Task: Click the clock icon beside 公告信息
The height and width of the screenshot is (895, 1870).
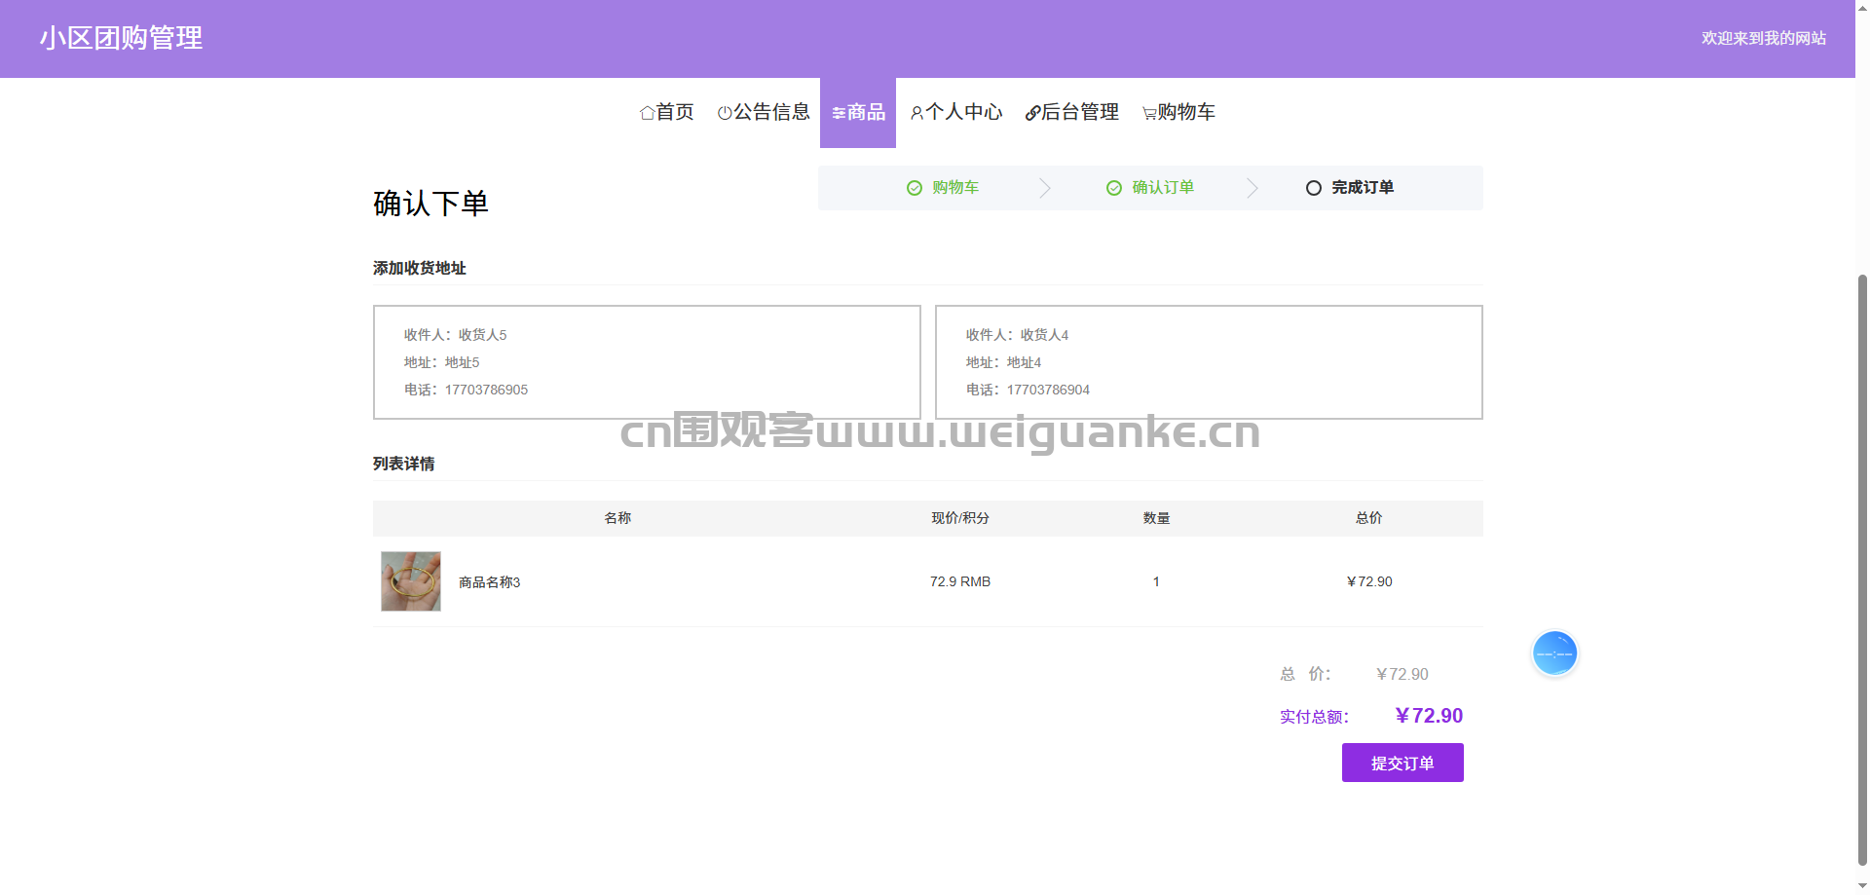Action: tap(725, 113)
